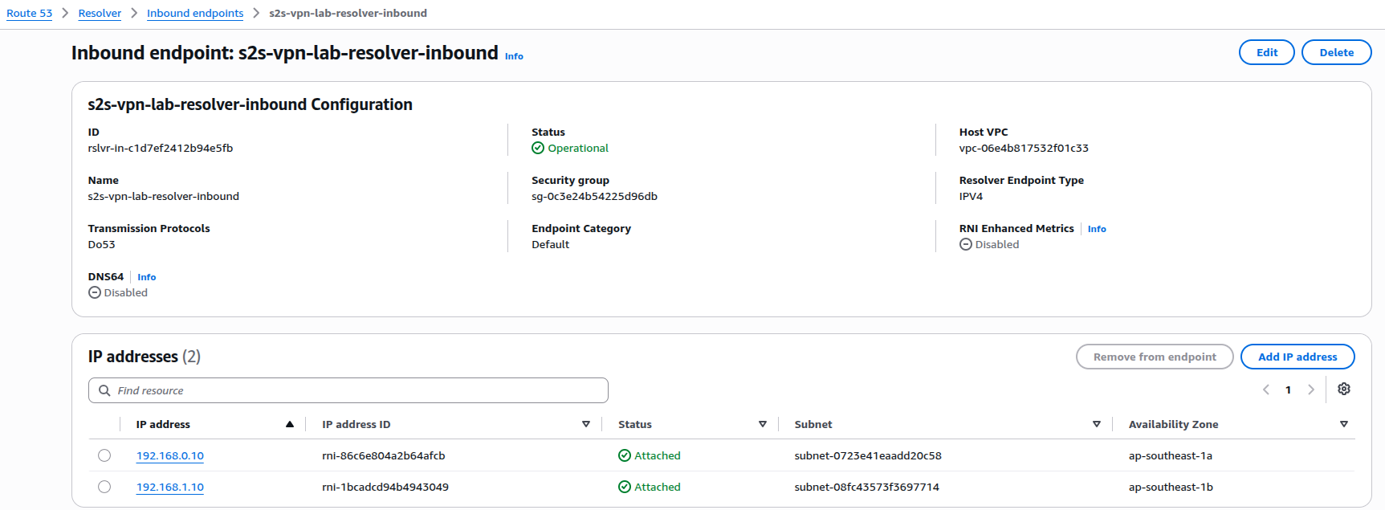Click rni-1bcadcd94b4943049 cell
The image size is (1385, 510).
tap(385, 487)
